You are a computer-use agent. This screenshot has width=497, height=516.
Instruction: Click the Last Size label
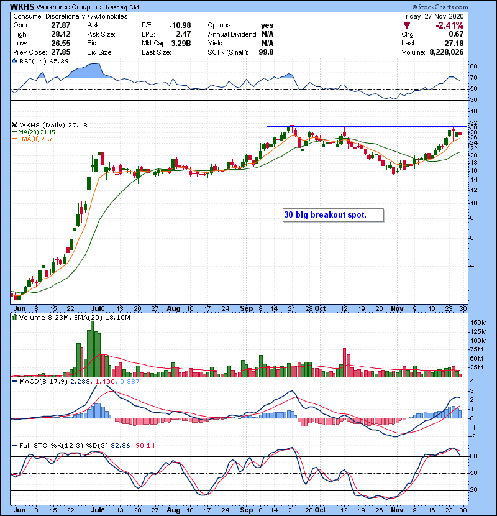pyautogui.click(x=156, y=52)
